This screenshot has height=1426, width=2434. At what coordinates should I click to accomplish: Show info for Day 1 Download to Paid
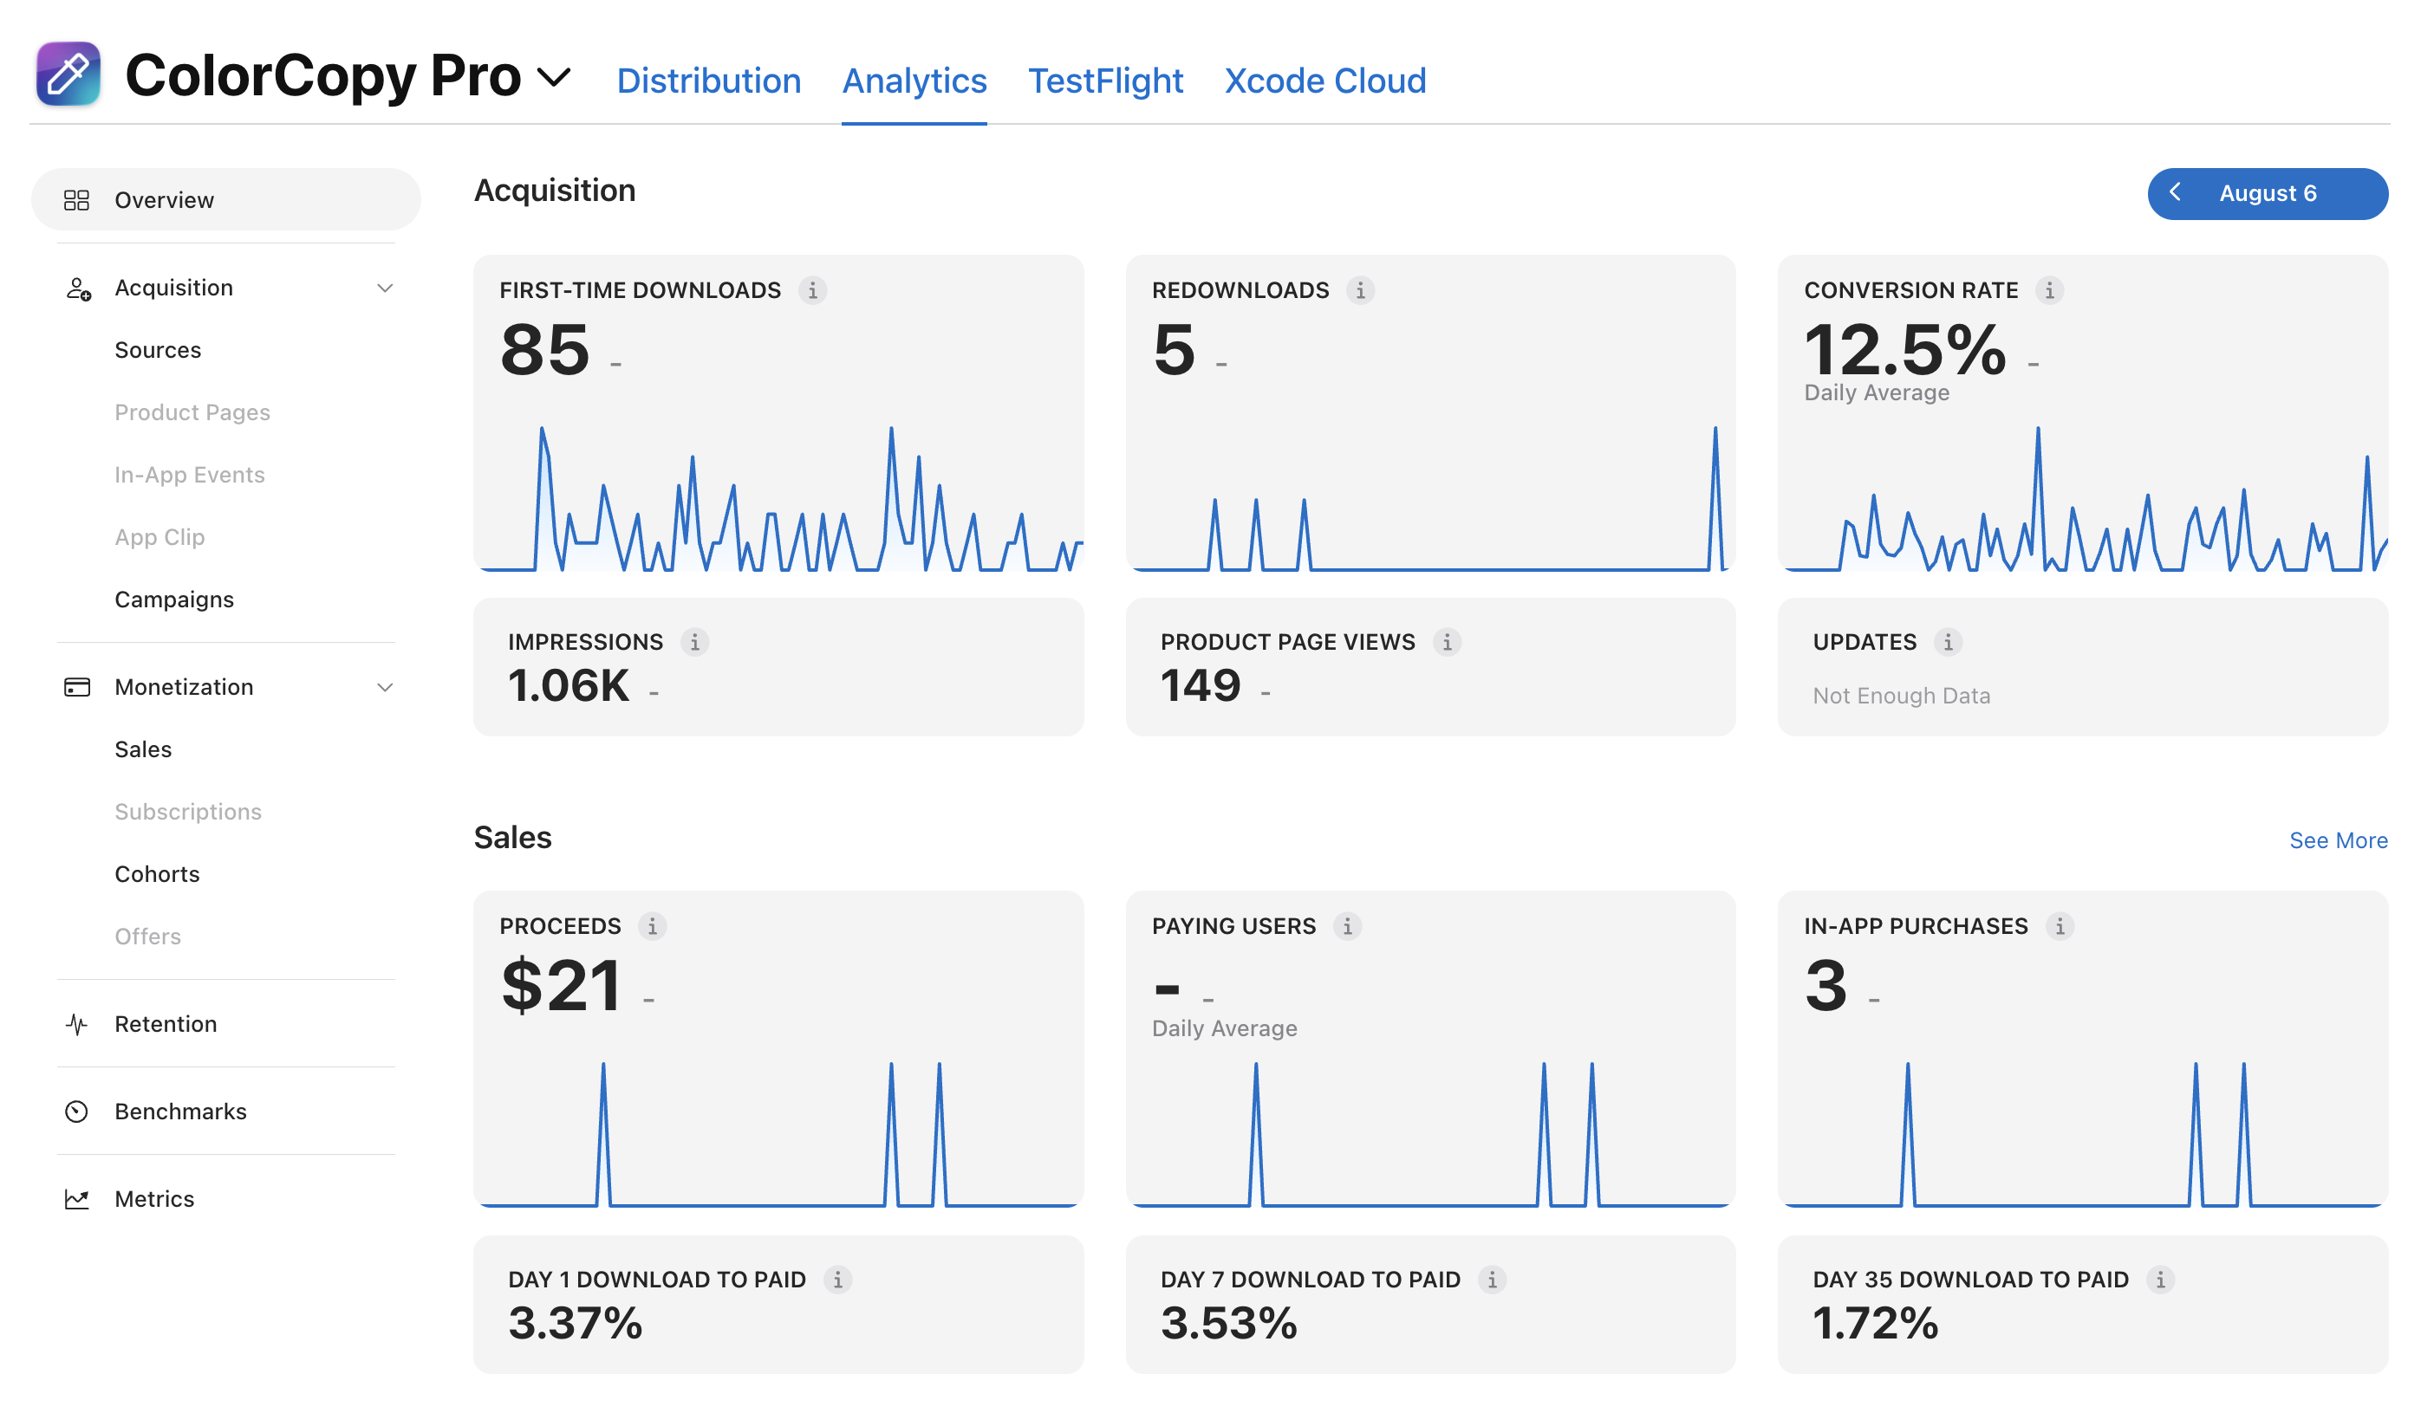pyautogui.click(x=837, y=1280)
